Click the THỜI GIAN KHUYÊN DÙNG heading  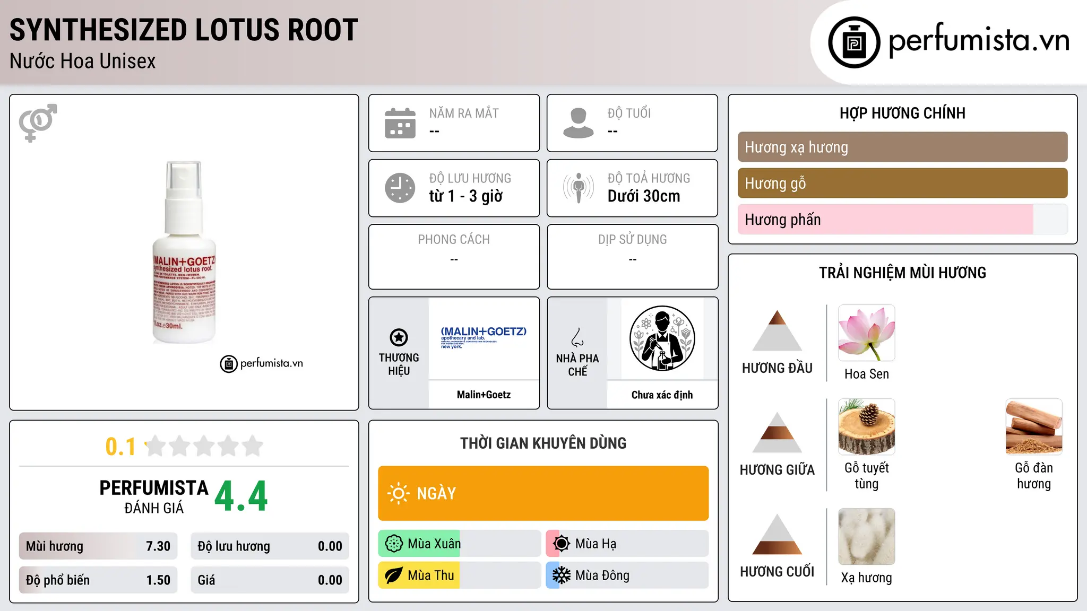[x=543, y=443]
